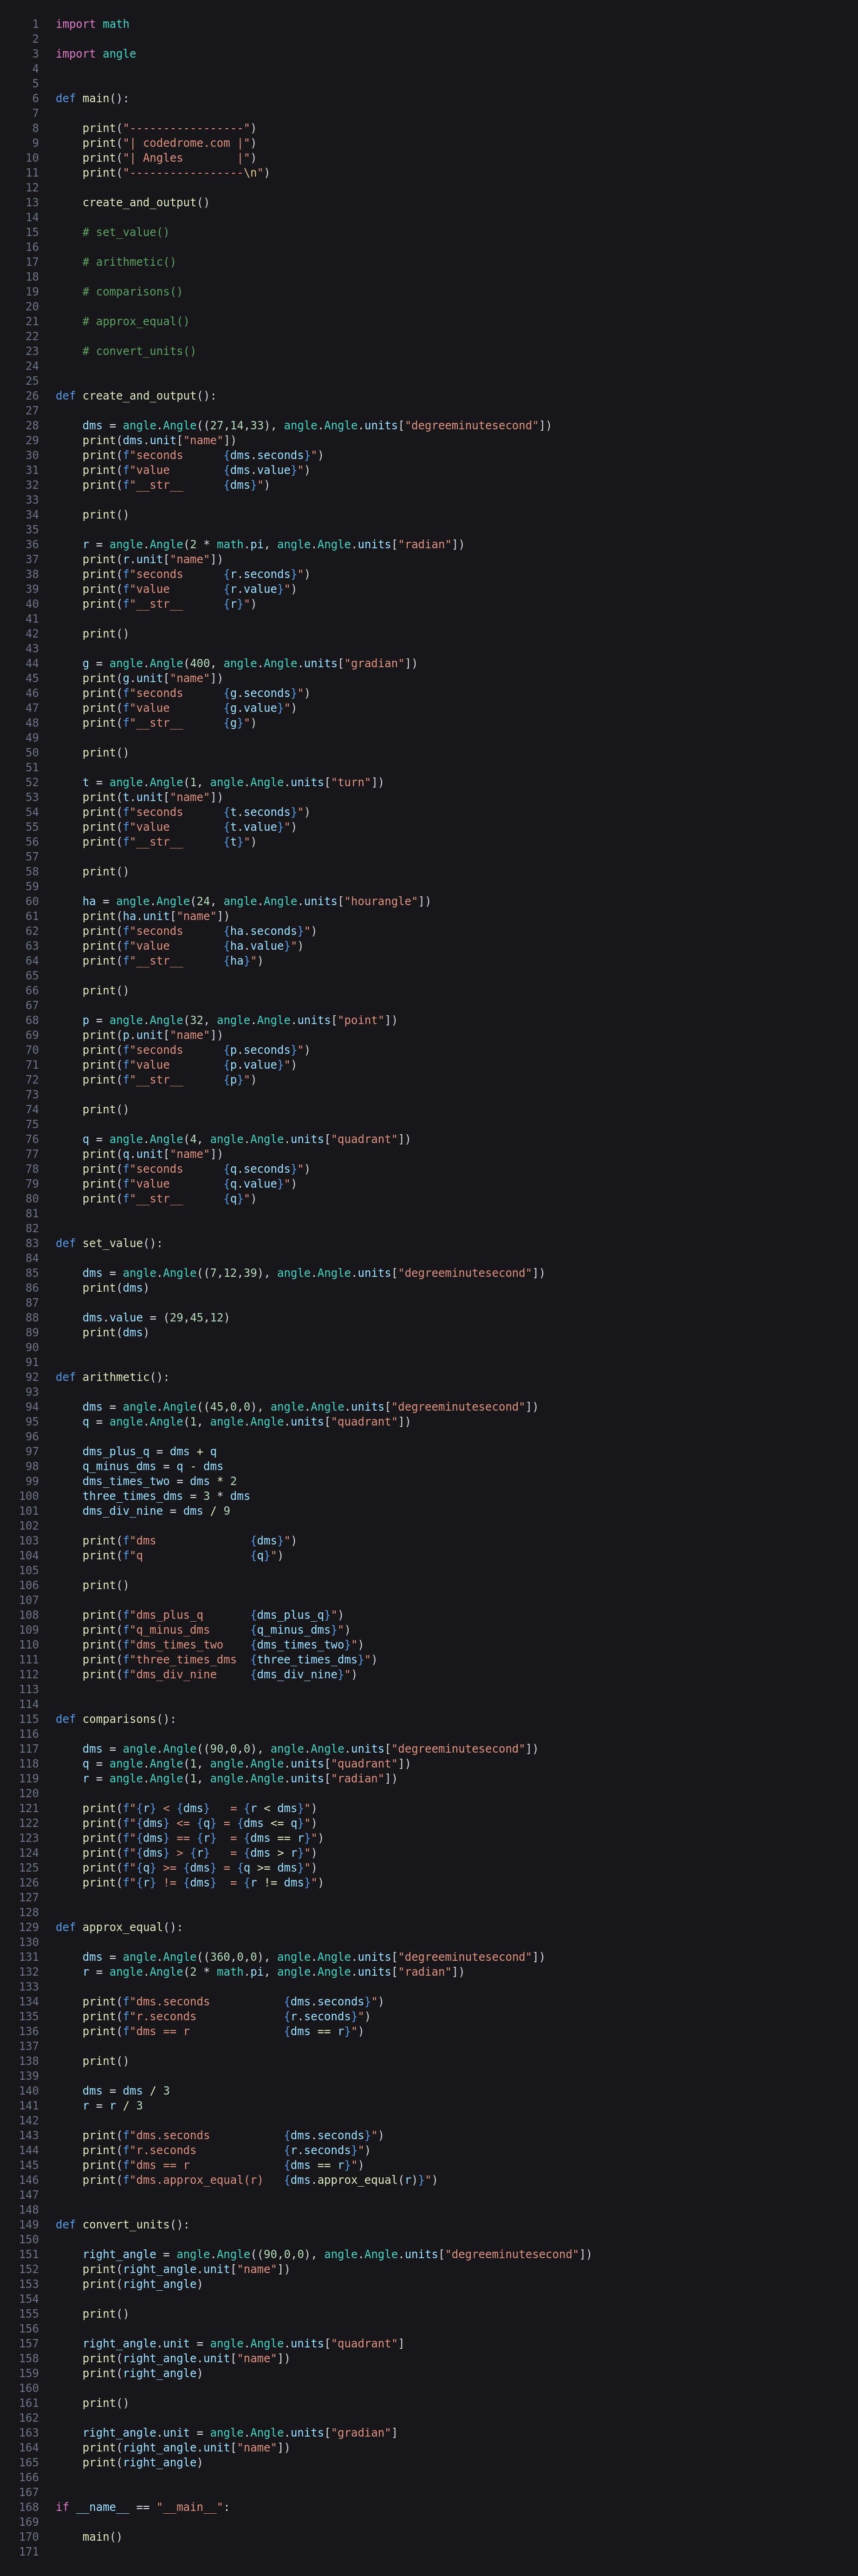Image resolution: width=858 pixels, height=2576 pixels.
Task: Click the 'import angle' line
Action: (96, 54)
